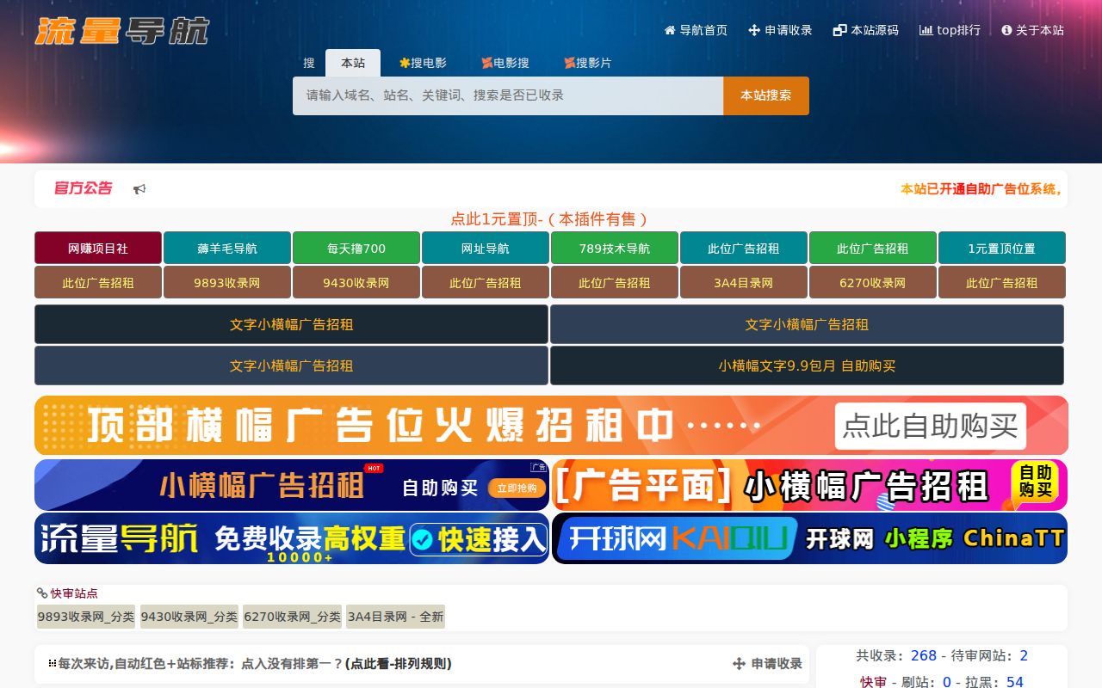The height and width of the screenshot is (688, 1102).
Task: Switch to the 电影搜 tab
Action: coord(505,62)
